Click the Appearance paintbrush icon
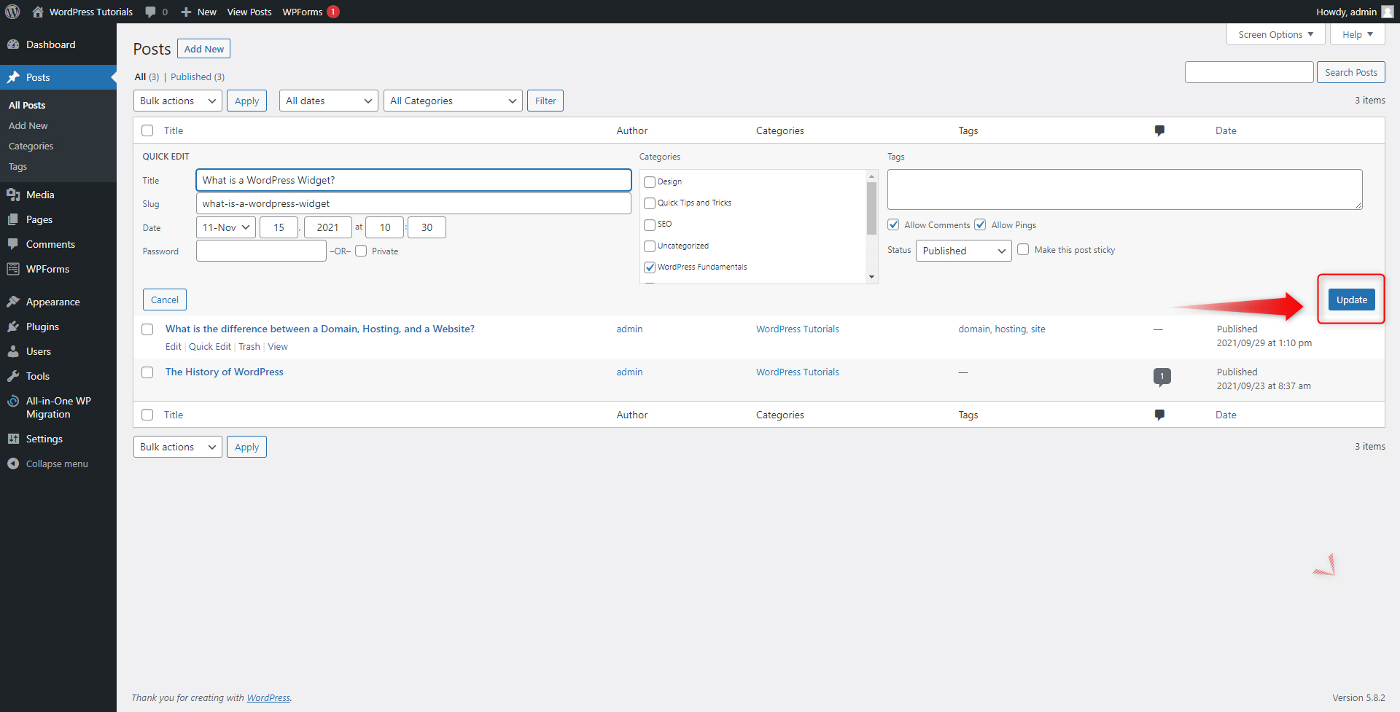The image size is (1400, 712). [x=13, y=302]
